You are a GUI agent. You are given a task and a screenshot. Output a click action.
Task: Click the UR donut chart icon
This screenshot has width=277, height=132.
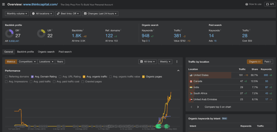41,34
